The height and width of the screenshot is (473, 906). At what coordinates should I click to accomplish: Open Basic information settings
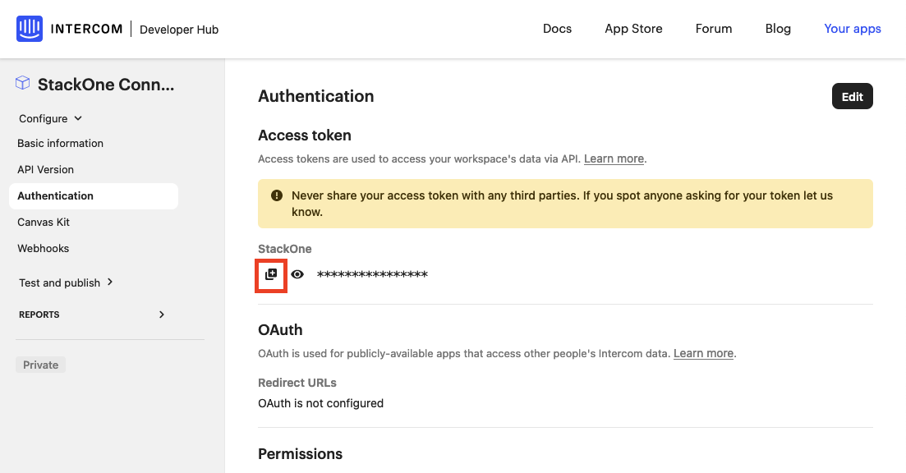pos(60,143)
